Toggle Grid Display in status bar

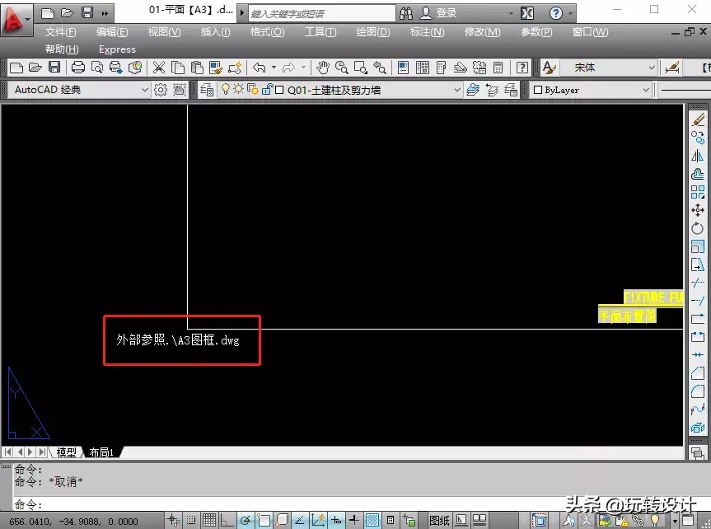(x=209, y=521)
